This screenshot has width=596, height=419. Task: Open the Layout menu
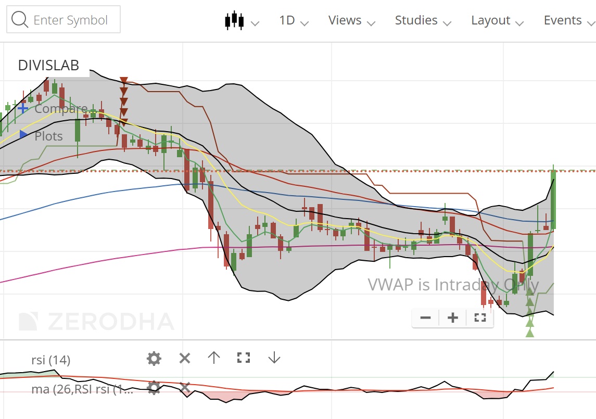(x=497, y=20)
